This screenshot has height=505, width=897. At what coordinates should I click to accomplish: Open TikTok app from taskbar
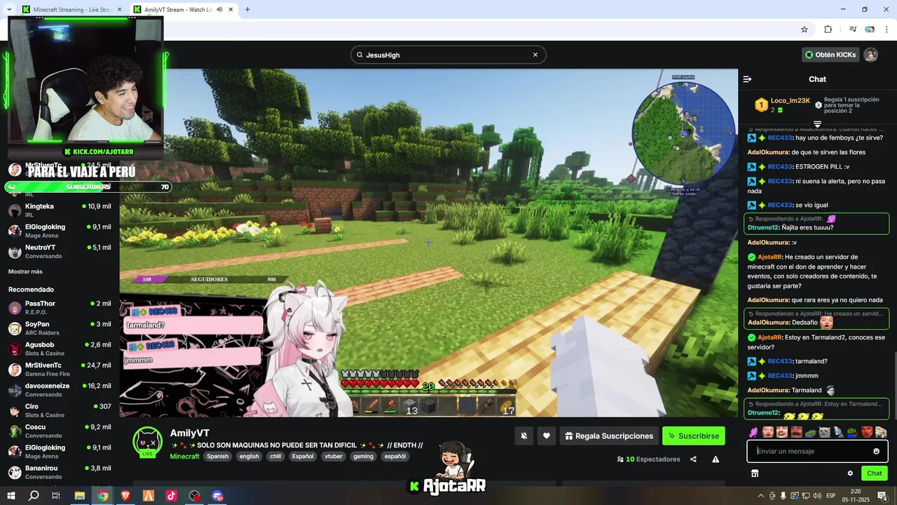click(x=171, y=496)
